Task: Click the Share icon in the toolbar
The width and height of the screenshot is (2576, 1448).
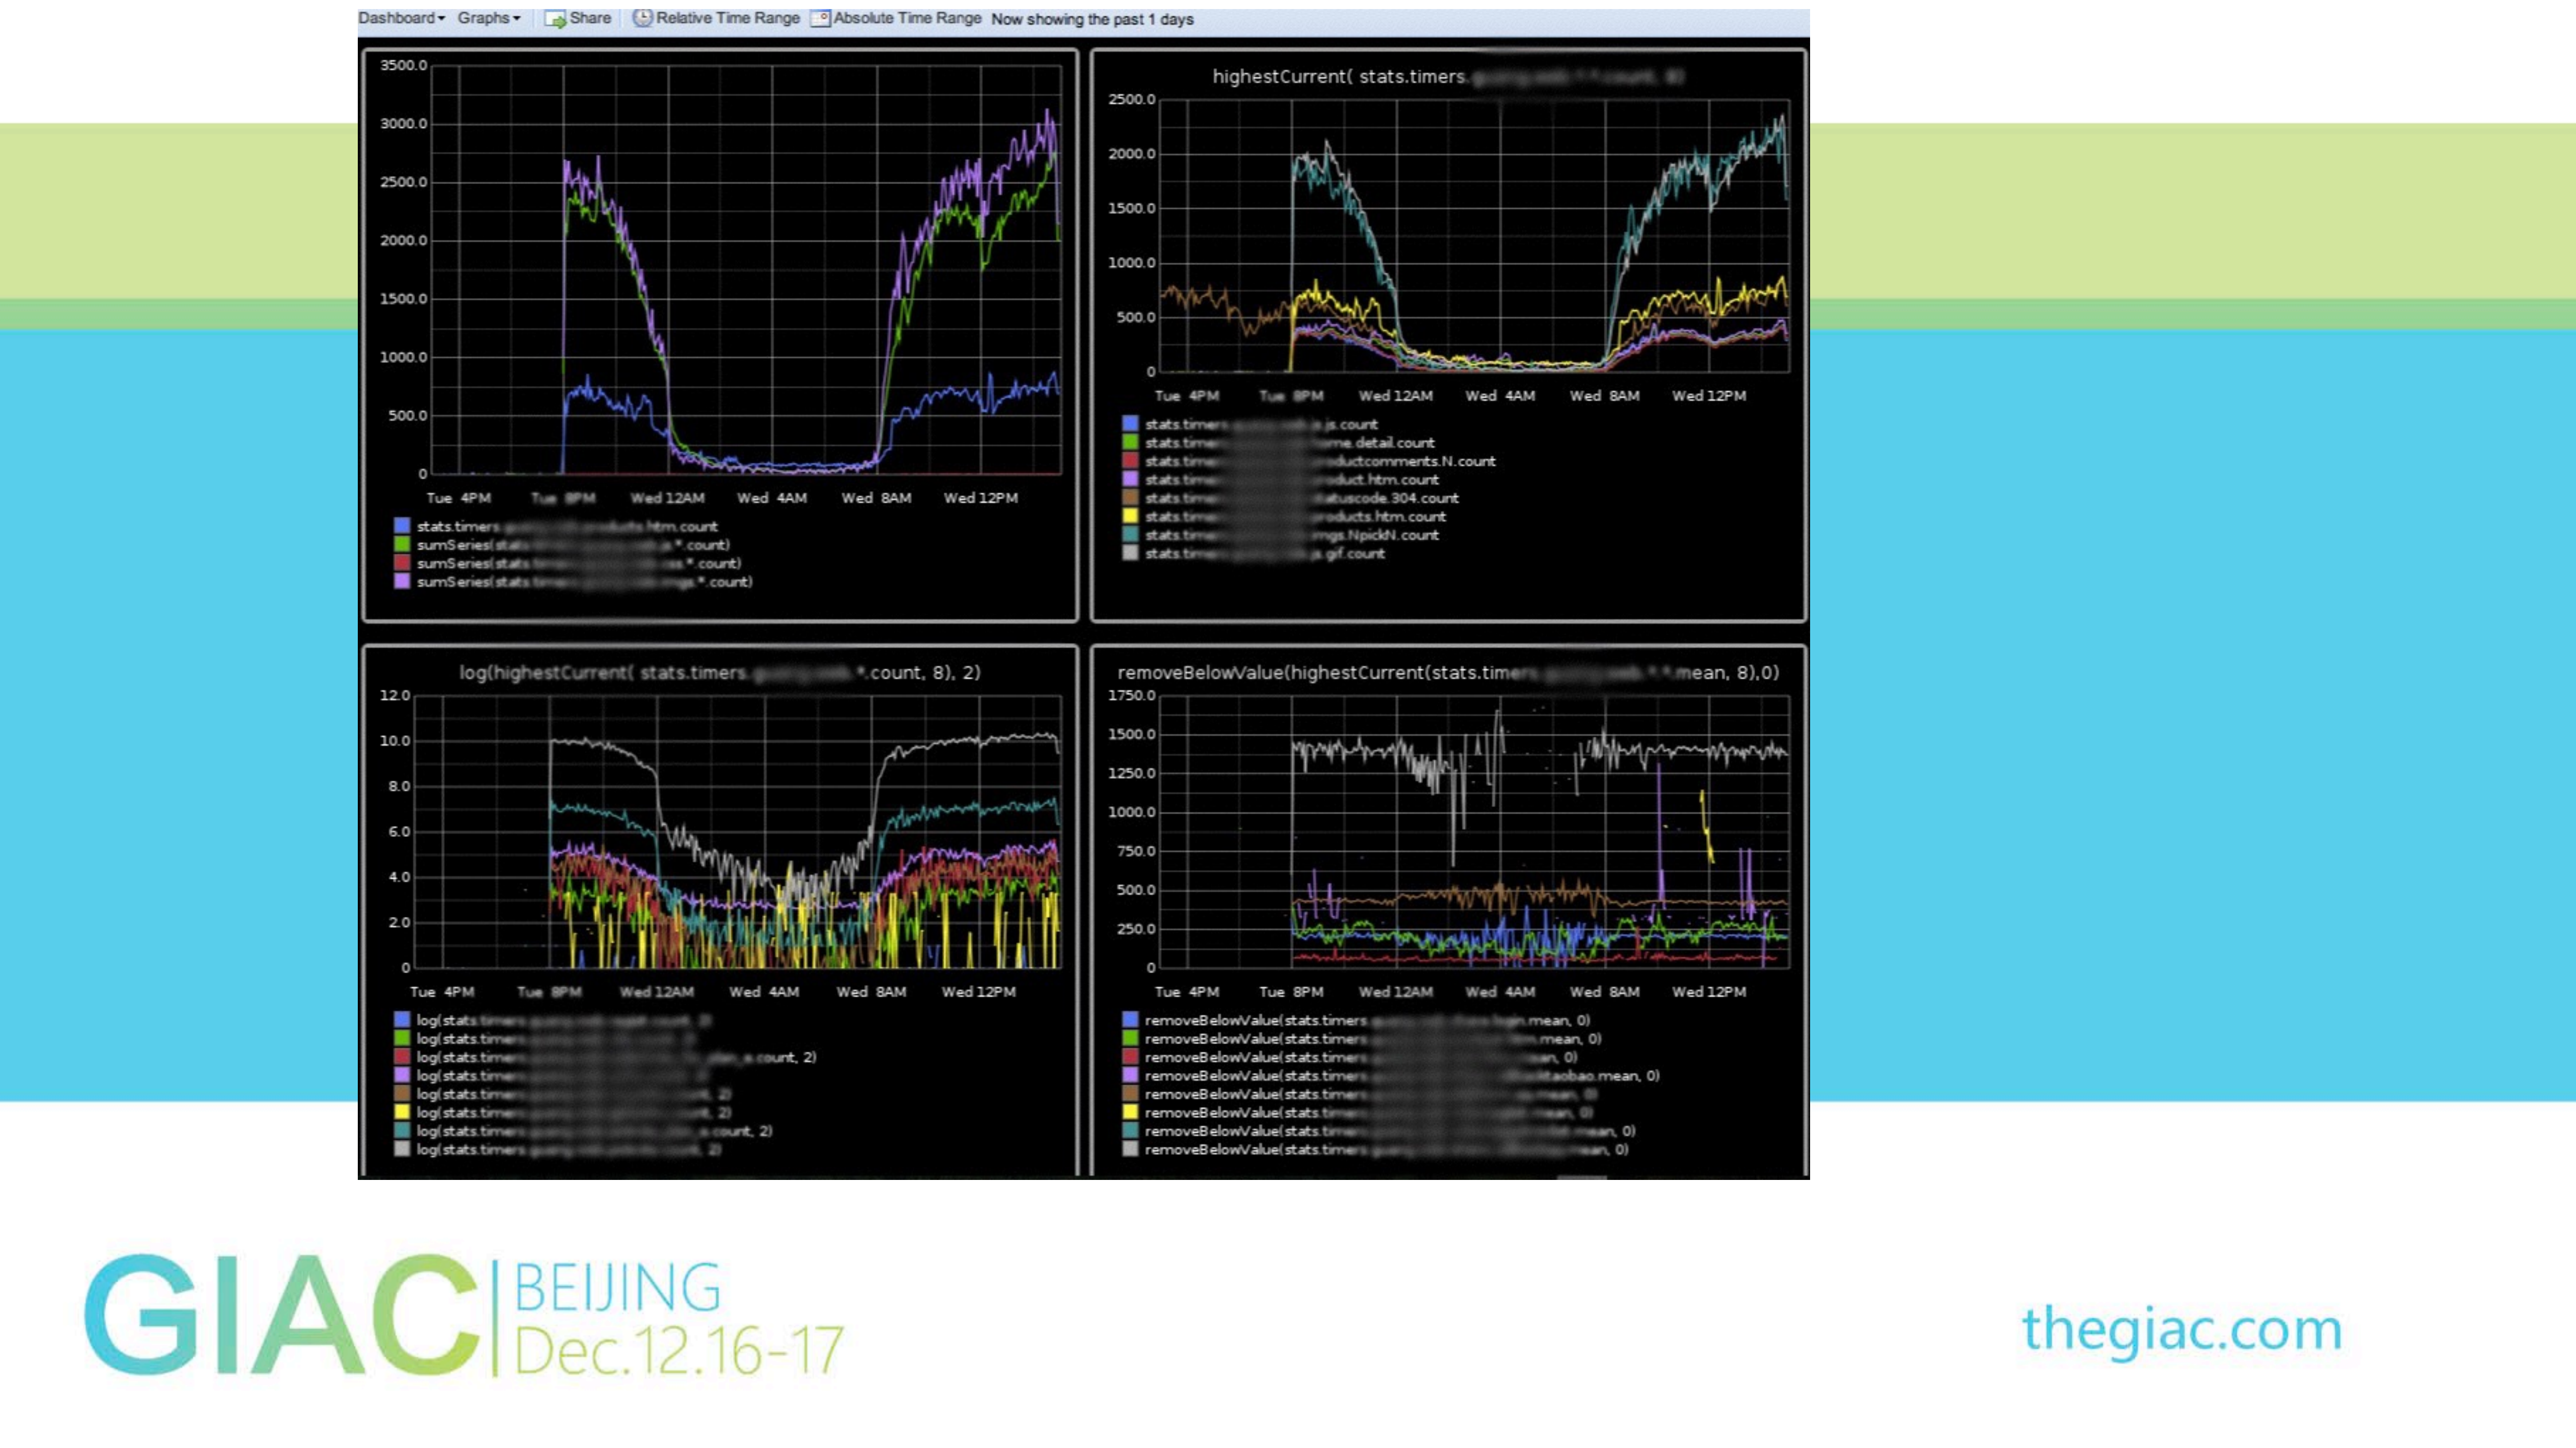Action: (556, 18)
